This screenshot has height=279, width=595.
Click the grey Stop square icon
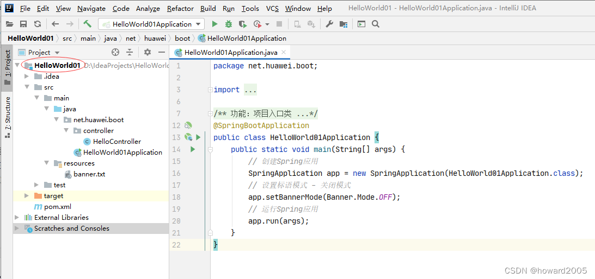pyautogui.click(x=279, y=24)
